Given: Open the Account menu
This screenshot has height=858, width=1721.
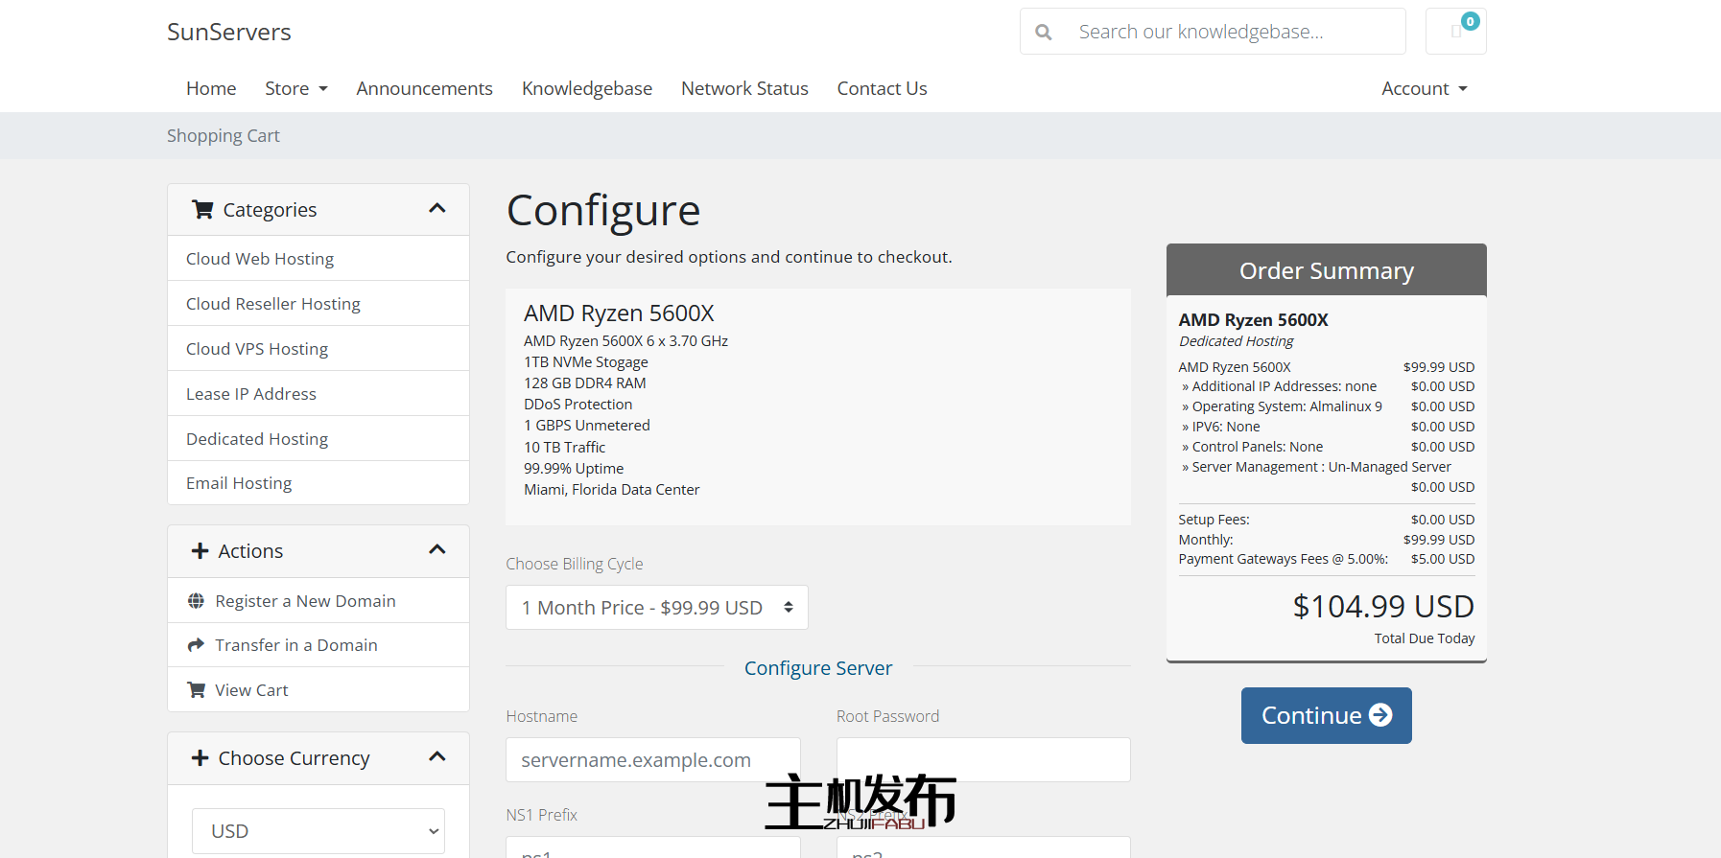Looking at the screenshot, I should click(x=1424, y=89).
